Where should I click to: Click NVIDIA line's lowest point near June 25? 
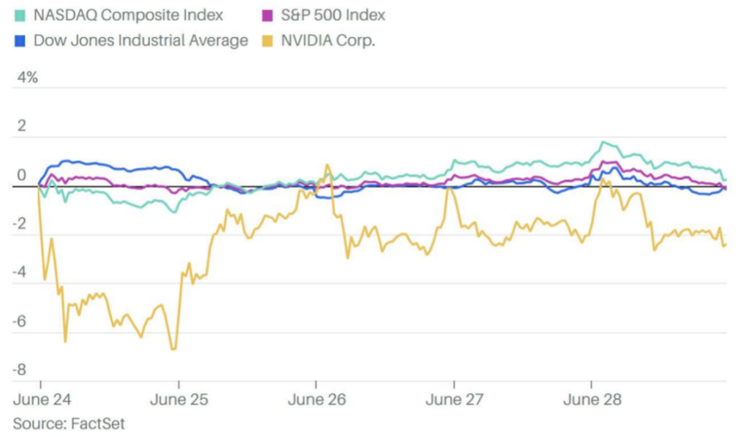(173, 349)
